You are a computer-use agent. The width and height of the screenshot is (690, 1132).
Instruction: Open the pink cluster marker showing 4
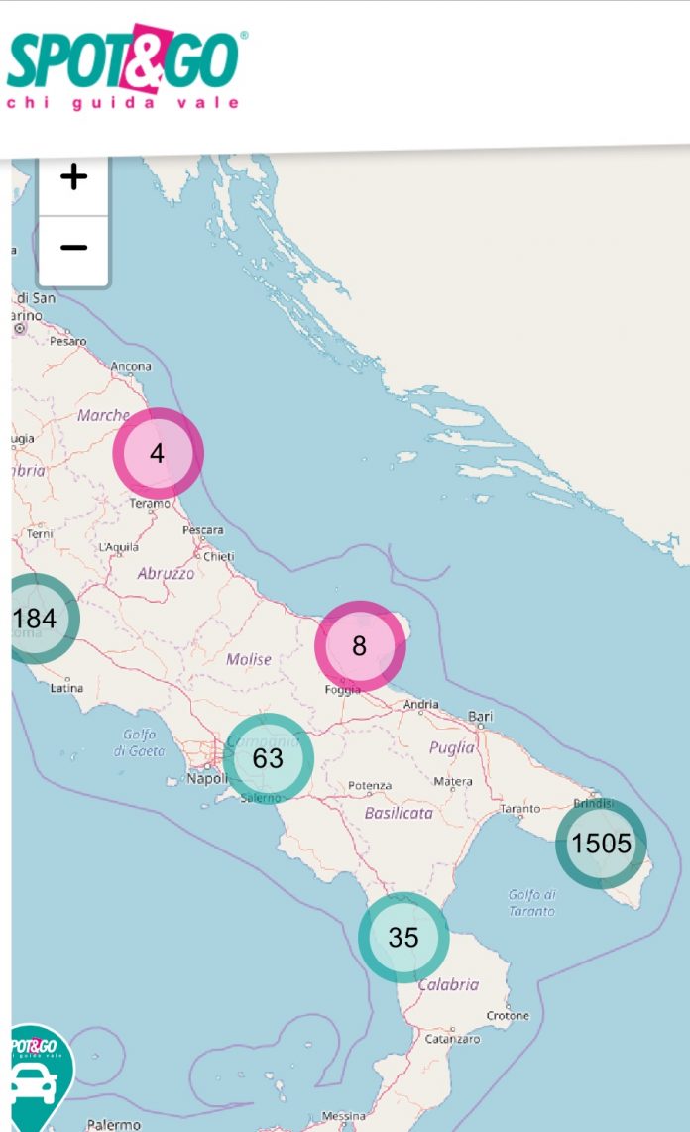click(x=158, y=454)
